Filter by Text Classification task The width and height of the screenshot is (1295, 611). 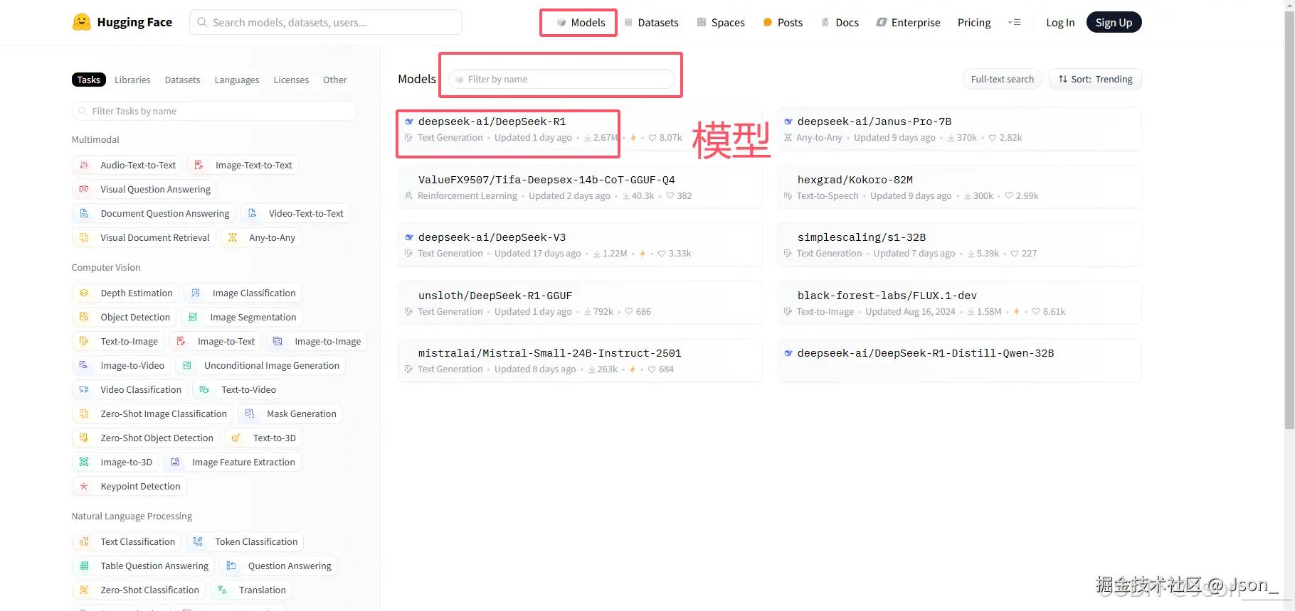(x=127, y=541)
